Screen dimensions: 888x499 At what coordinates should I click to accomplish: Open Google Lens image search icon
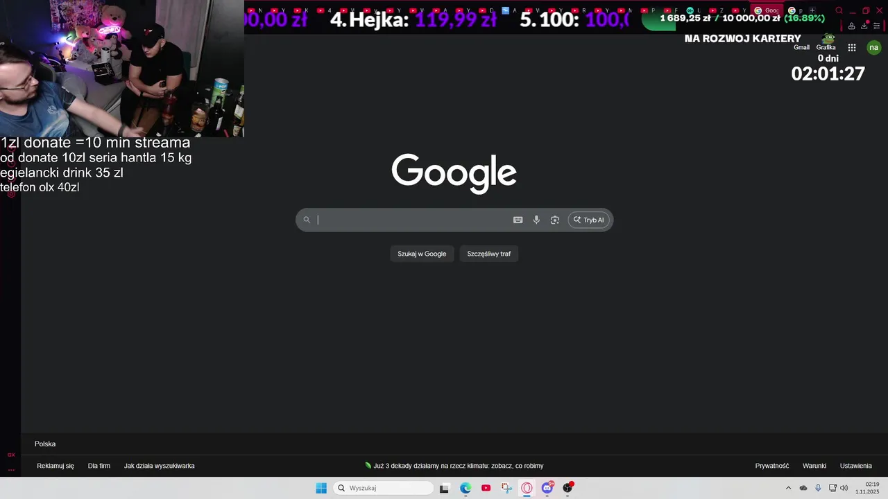pos(555,220)
